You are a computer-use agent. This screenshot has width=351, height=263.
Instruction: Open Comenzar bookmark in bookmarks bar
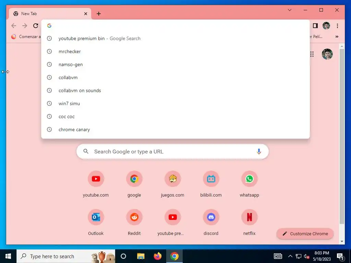click(x=26, y=37)
